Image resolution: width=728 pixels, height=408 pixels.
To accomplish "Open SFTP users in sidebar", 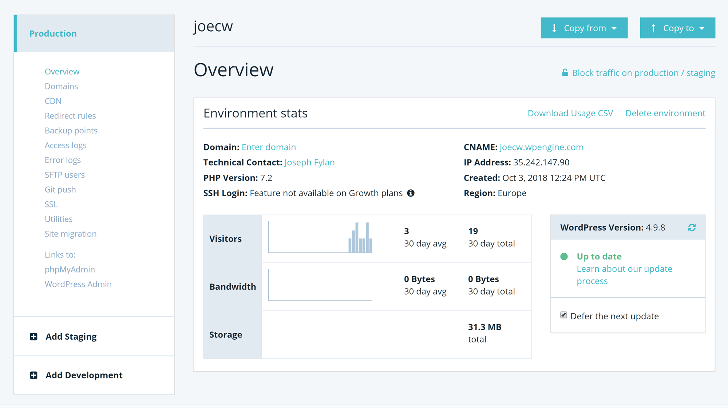I will [x=65, y=175].
